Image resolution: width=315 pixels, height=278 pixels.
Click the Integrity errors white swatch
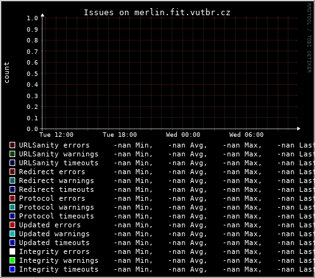[13, 251]
